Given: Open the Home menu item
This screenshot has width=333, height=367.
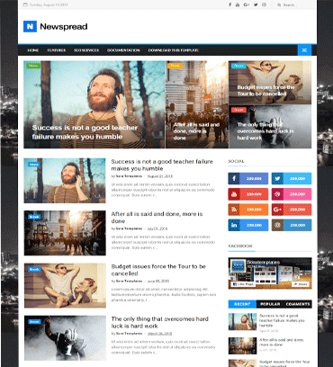Looking at the screenshot, I should click(33, 50).
